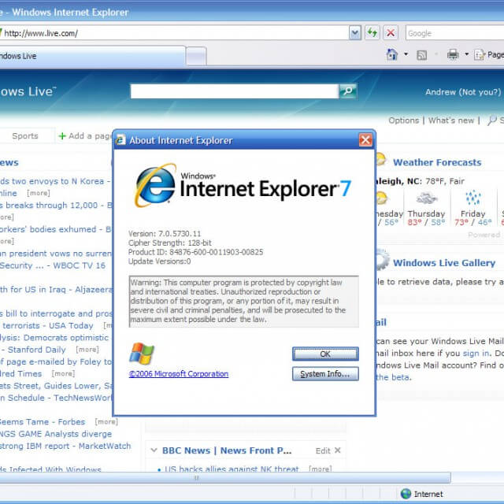Click the Home toolbar icon

pyautogui.click(x=392, y=55)
